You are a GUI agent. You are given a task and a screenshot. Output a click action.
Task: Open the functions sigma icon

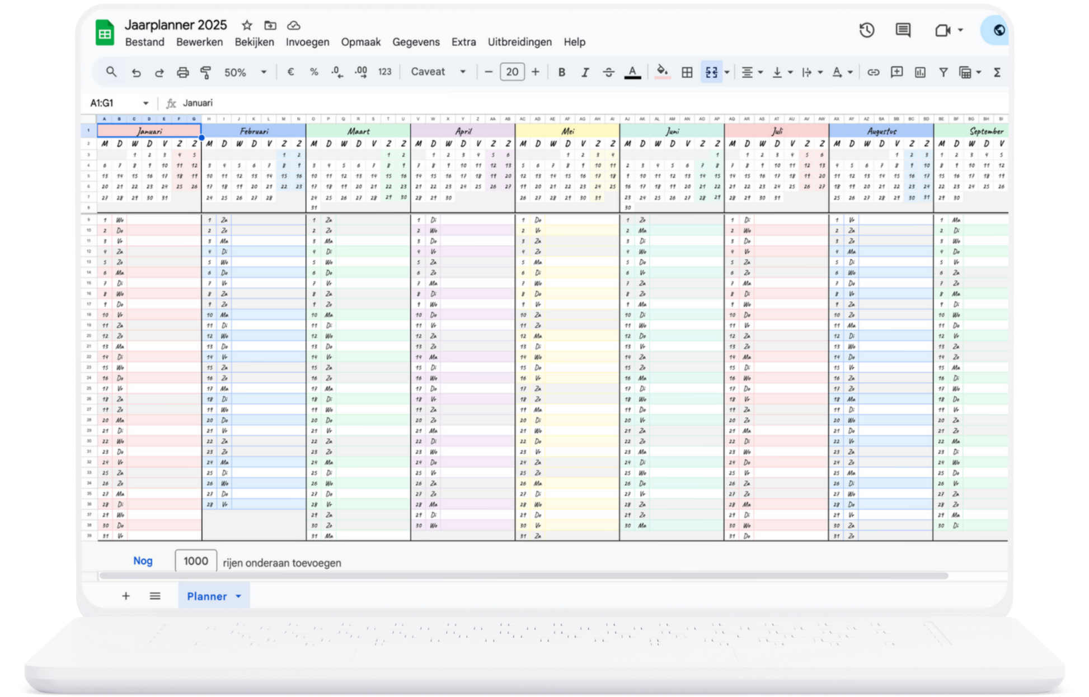click(997, 72)
